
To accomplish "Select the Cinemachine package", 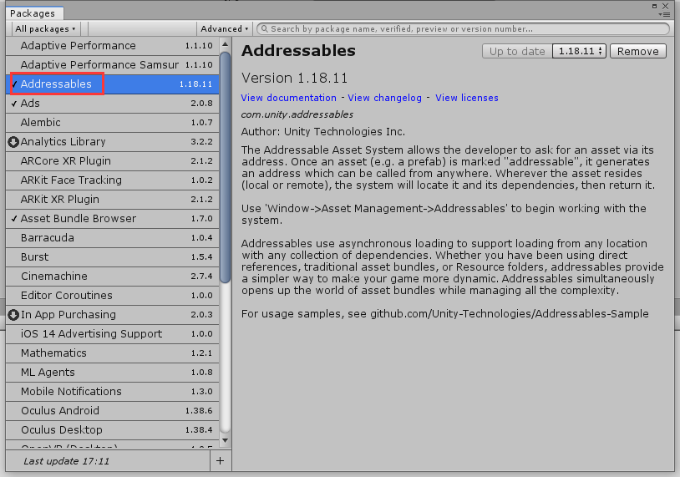I will 113,277.
